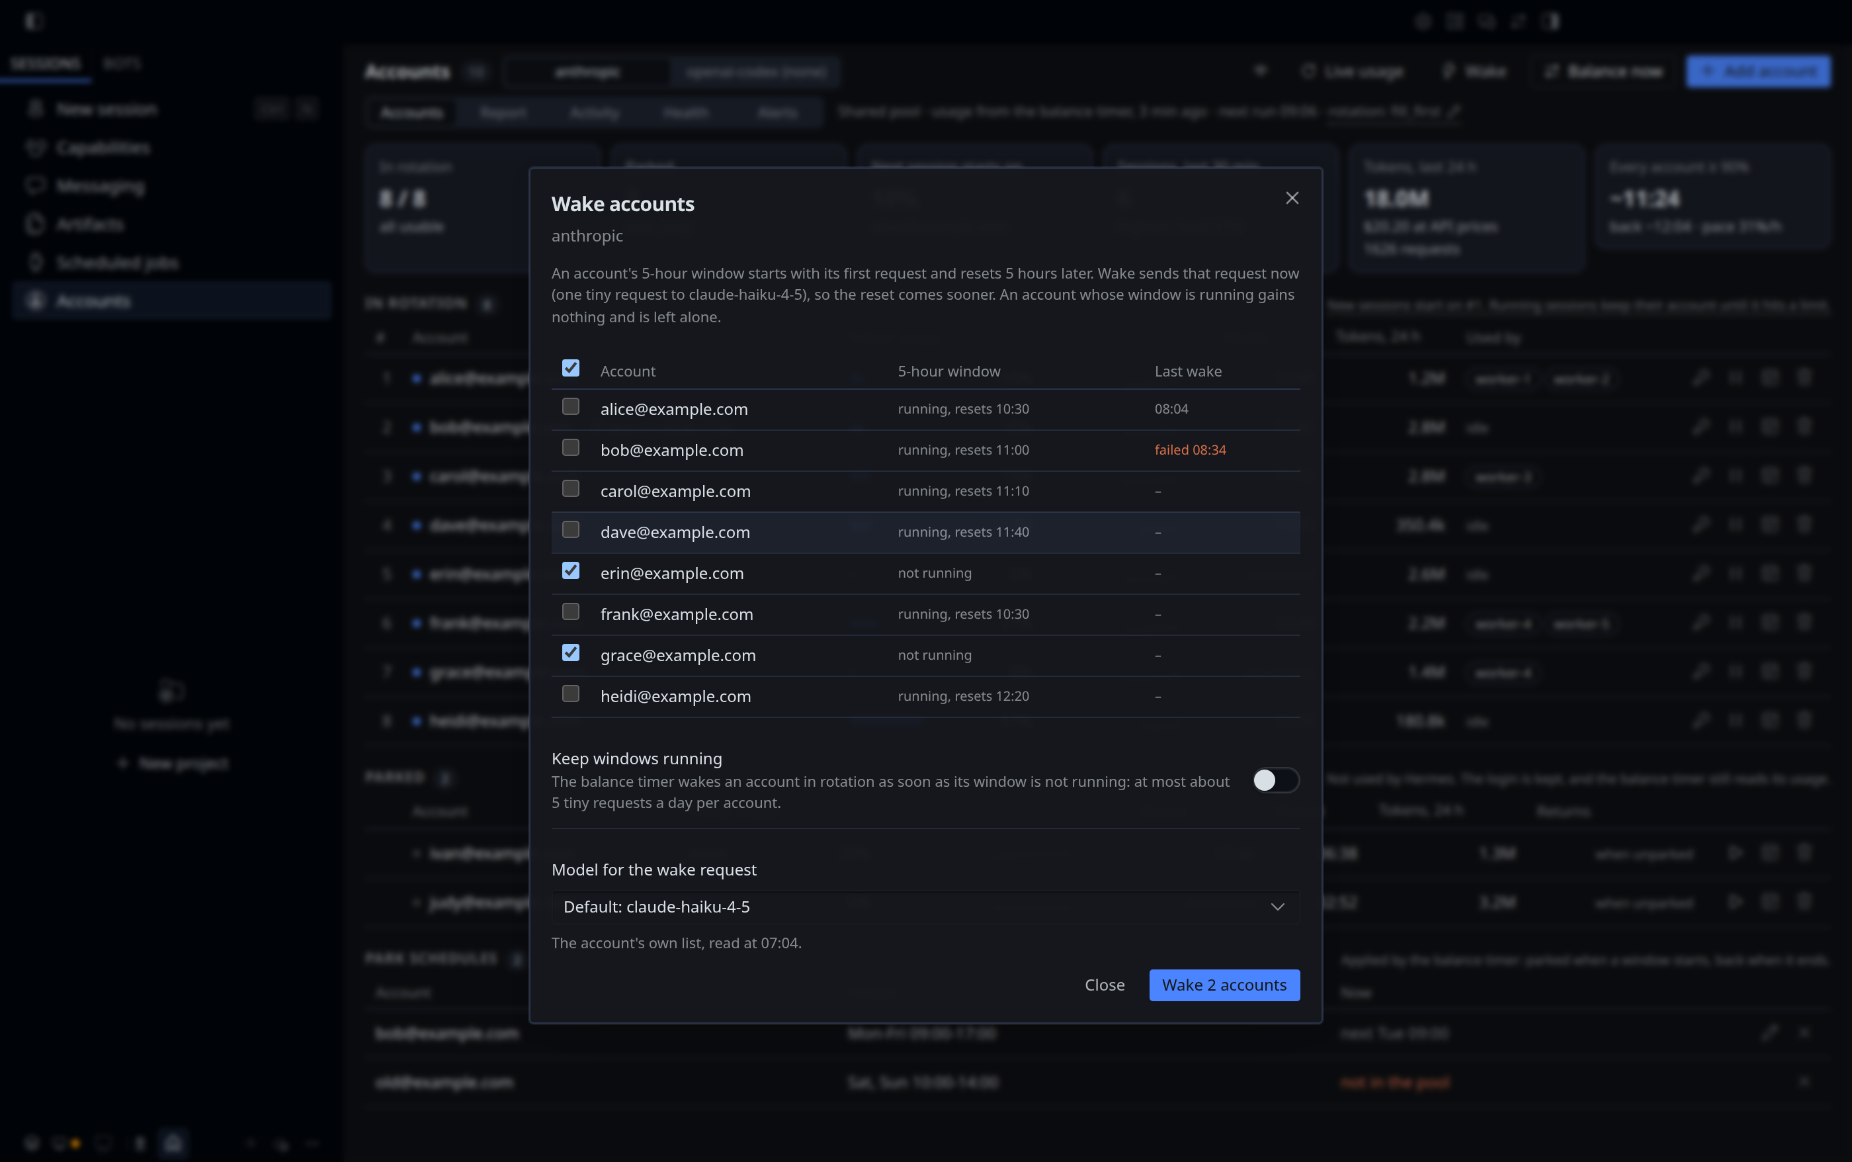Click the failed 08:34 last wake status
Screen dimensions: 1852x1162
[1190, 449]
